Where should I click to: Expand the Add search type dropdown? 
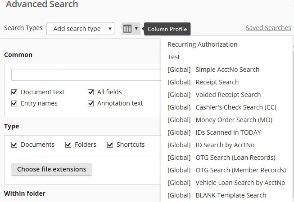(x=80, y=29)
